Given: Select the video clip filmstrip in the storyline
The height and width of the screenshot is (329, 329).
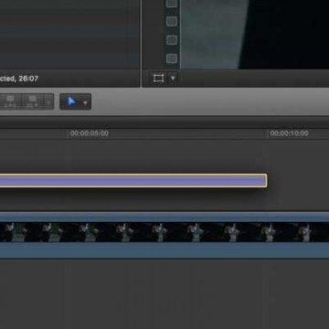Looking at the screenshot, I should coord(164,232).
